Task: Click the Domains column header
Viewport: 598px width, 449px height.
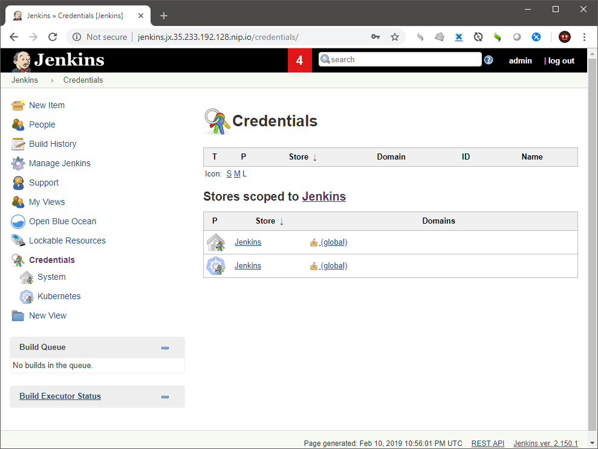Action: coord(438,221)
